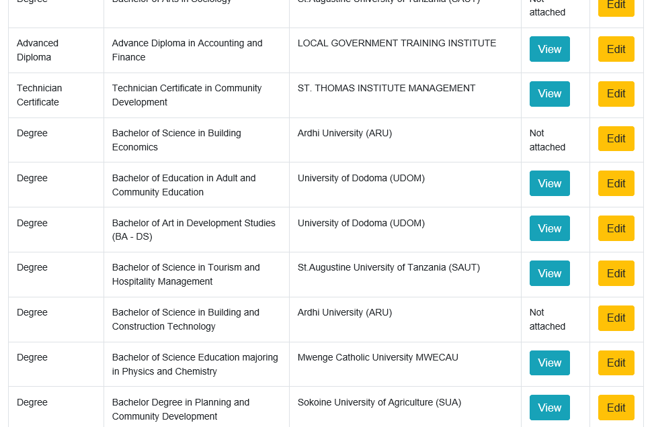Viewport: 652px width, 427px height.
Task: View Science Education Physics and Chemistry attachment
Action: coord(549,363)
